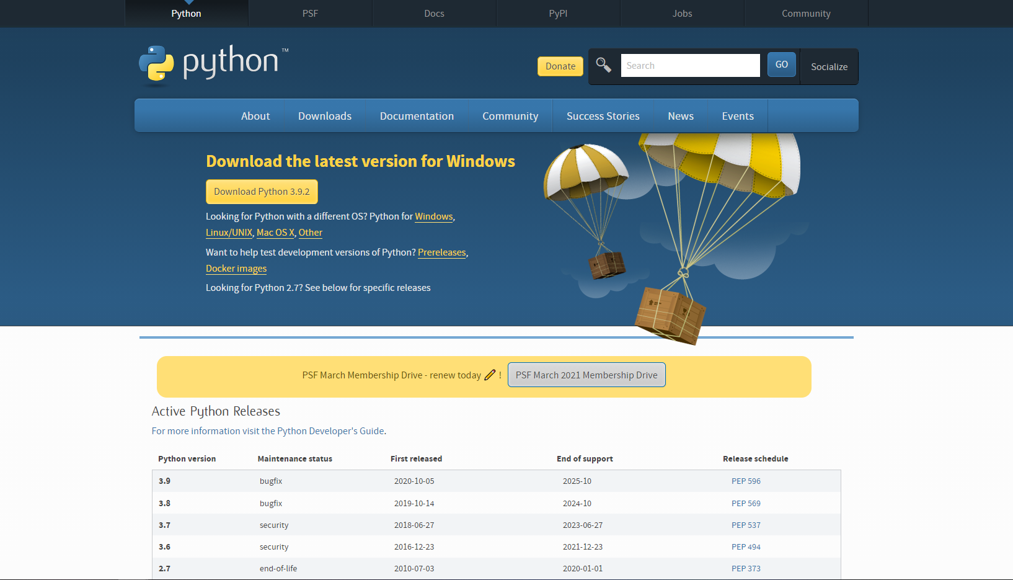The image size is (1013, 580).
Task: Open the Downloads navigation menu
Action: pyautogui.click(x=325, y=116)
